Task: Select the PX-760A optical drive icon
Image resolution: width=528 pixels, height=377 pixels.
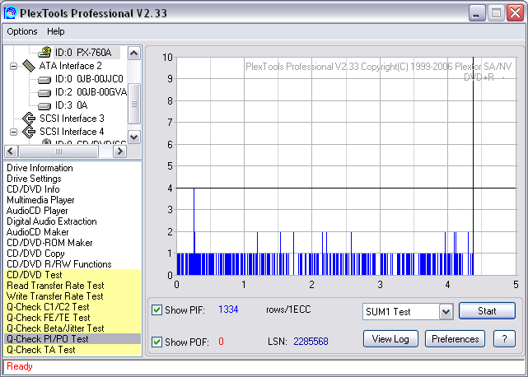Action: point(44,52)
